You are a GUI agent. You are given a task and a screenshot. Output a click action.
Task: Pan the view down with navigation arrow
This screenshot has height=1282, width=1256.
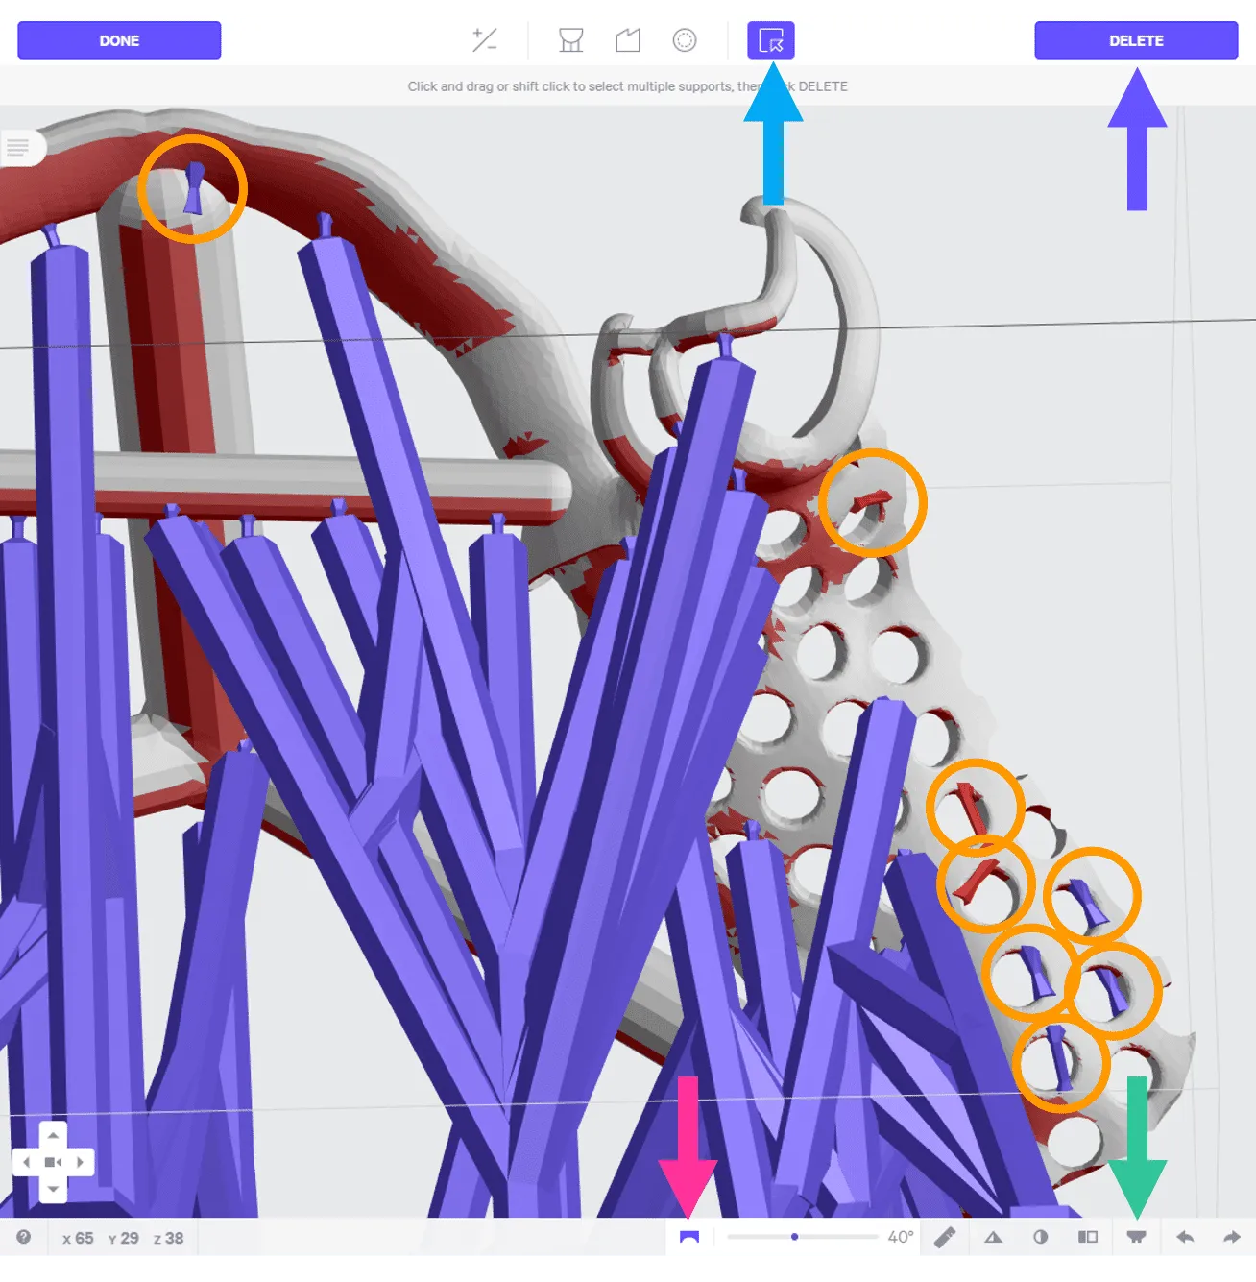point(53,1189)
